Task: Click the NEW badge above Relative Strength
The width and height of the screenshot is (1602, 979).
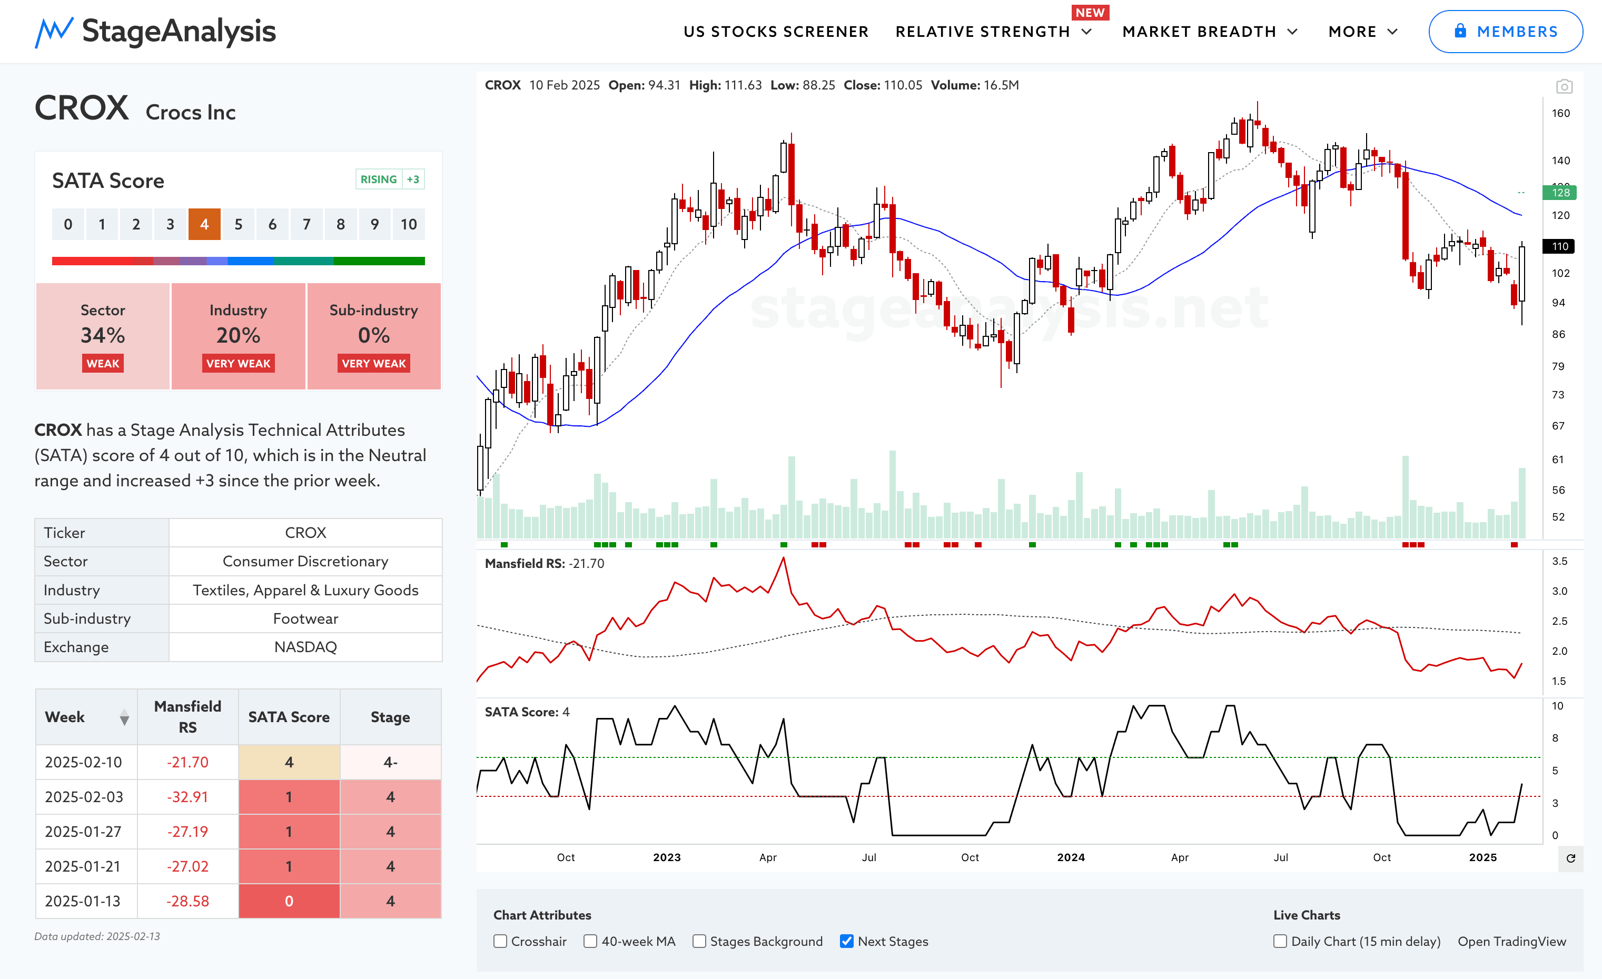Action: click(x=1090, y=12)
